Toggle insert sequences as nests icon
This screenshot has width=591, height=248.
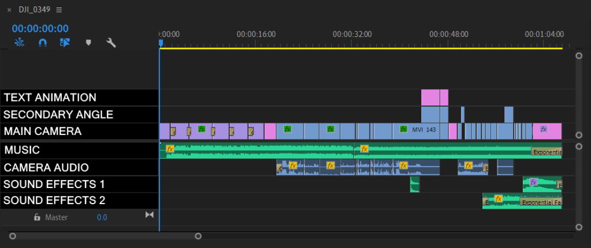(20, 43)
